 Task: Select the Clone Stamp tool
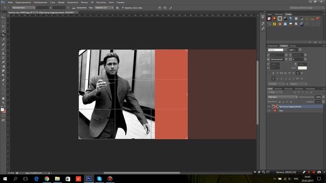(x=3, y=53)
